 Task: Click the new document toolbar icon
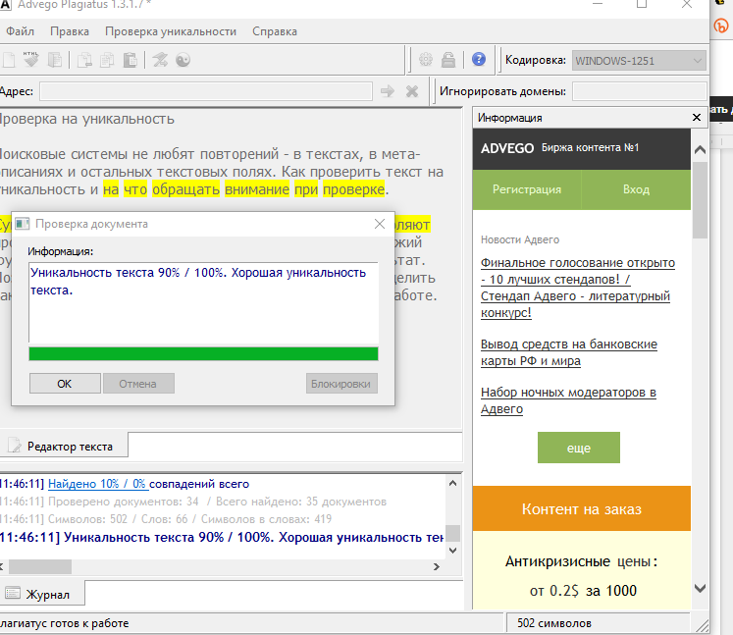[9, 60]
